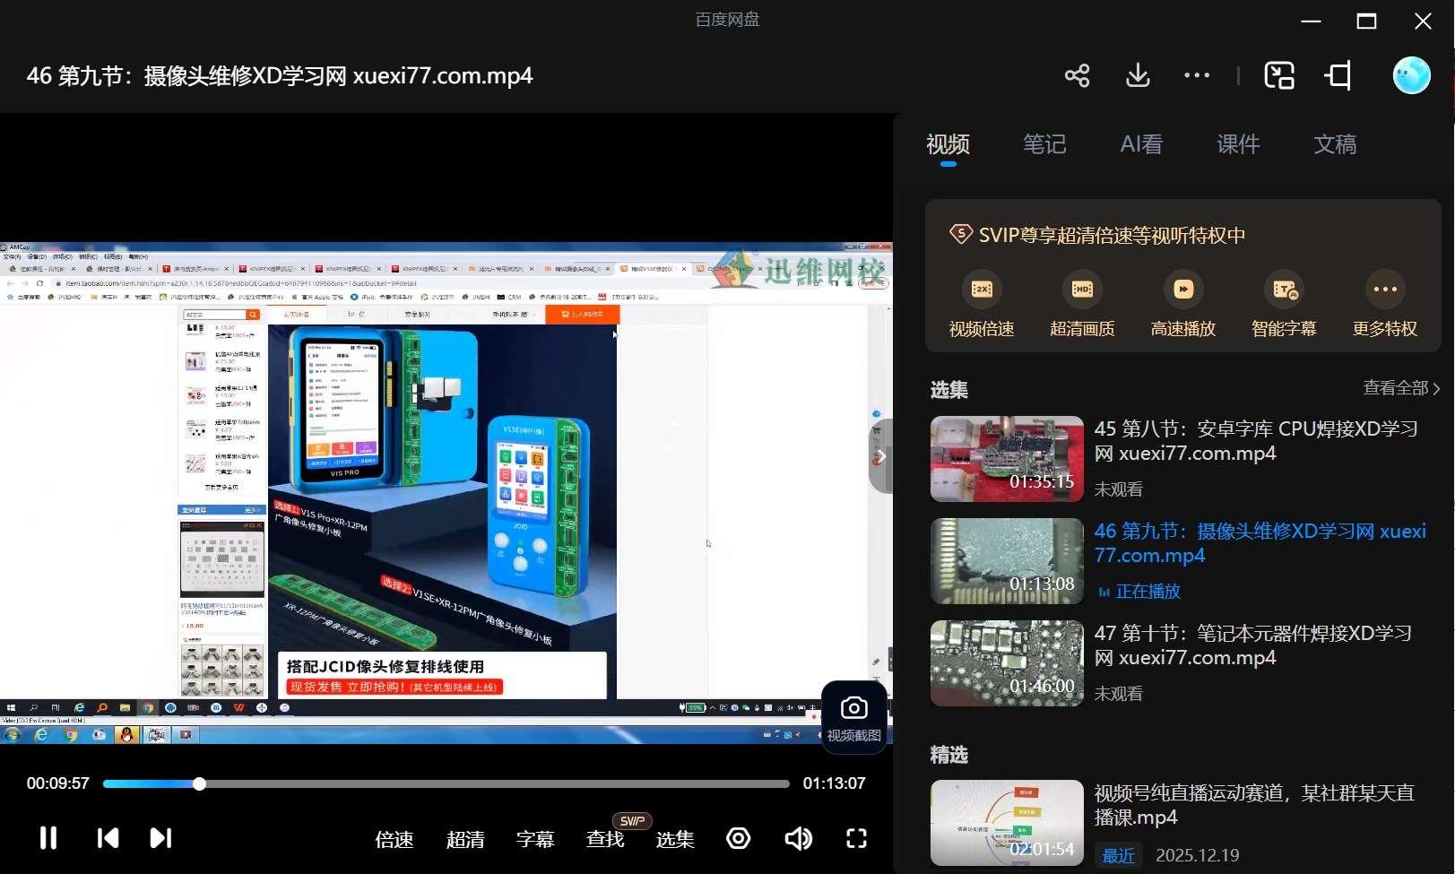Enter fullscreen playback mode
Viewport: 1455px width, 874px height.
click(855, 838)
